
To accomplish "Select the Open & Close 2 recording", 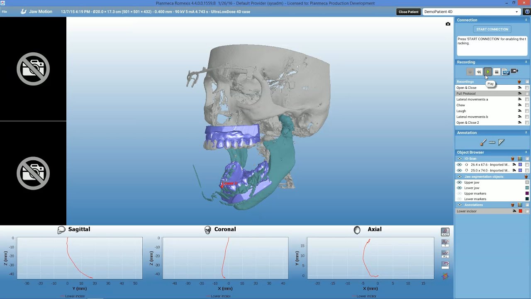I will pyautogui.click(x=468, y=123).
